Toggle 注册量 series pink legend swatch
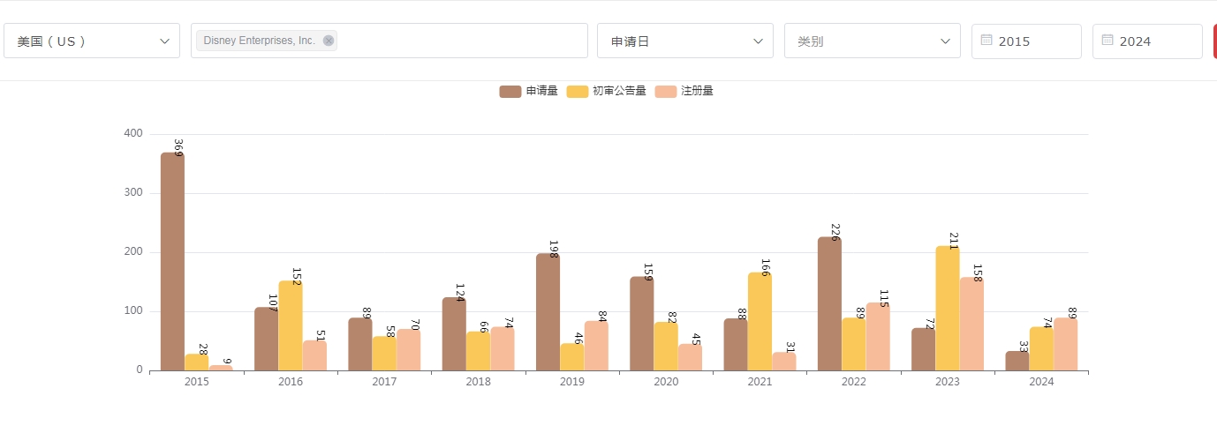 tap(665, 91)
